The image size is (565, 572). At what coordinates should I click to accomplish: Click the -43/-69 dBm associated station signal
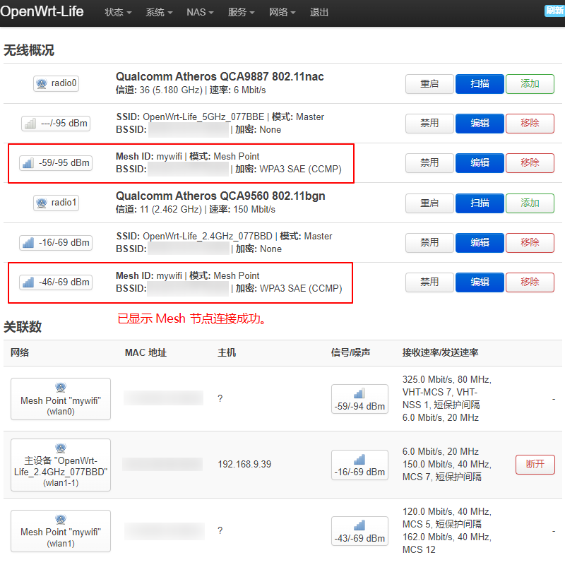[359, 532]
